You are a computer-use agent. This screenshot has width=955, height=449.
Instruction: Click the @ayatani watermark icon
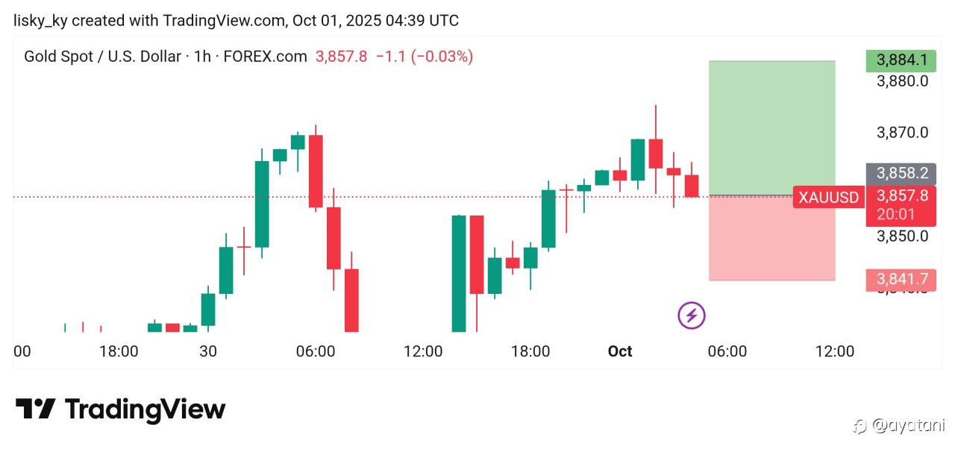[x=859, y=426]
